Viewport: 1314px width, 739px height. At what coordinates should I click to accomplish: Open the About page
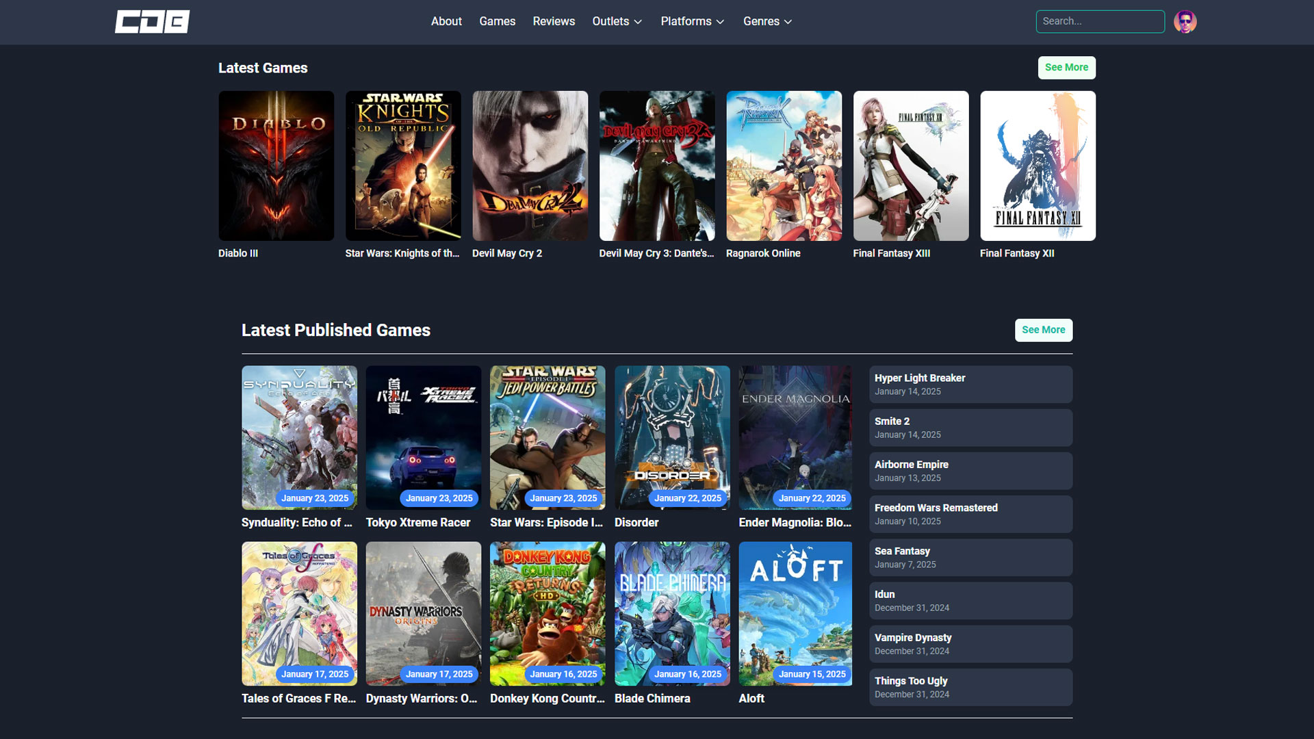click(446, 21)
